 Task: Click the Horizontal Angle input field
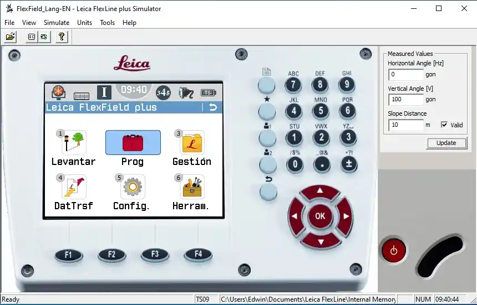point(406,74)
